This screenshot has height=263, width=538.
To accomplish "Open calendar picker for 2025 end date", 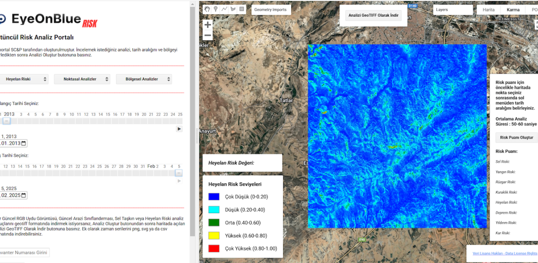I will pyautogui.click(x=24, y=195).
